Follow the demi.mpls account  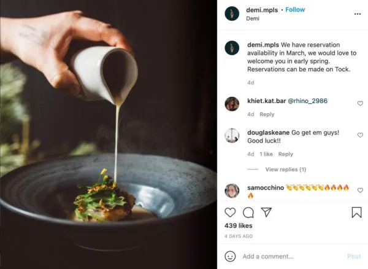click(295, 10)
